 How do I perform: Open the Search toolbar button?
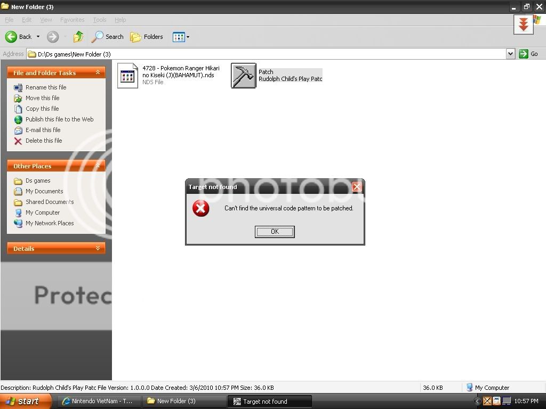pyautogui.click(x=107, y=37)
